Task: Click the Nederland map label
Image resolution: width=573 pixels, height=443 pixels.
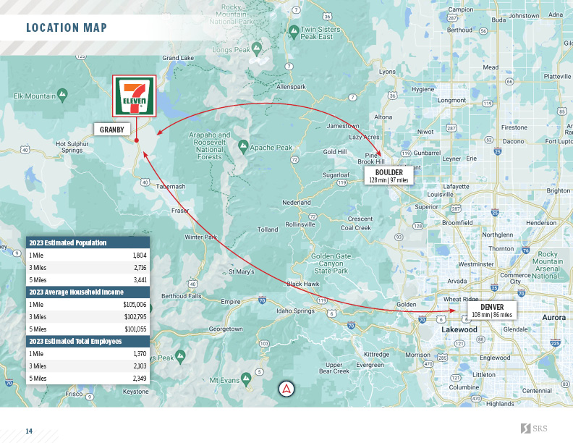Action: (x=297, y=202)
